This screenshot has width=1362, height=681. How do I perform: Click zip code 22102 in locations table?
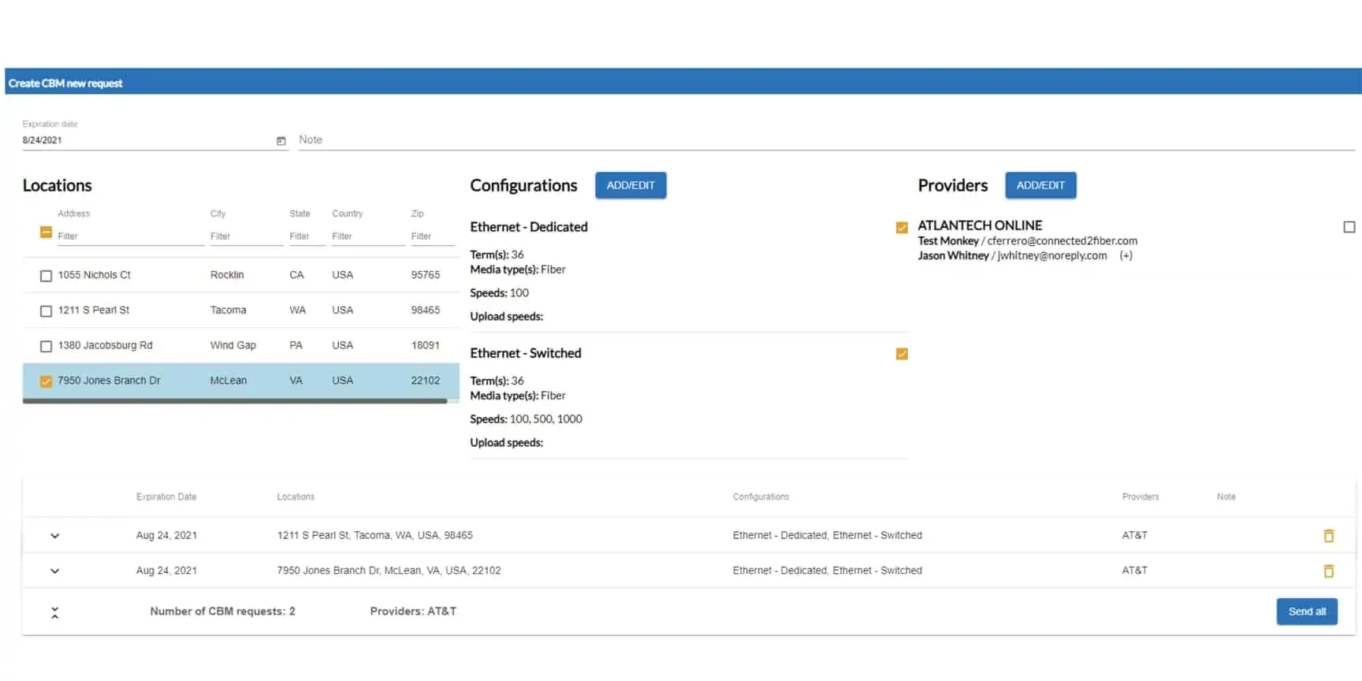pyautogui.click(x=425, y=381)
